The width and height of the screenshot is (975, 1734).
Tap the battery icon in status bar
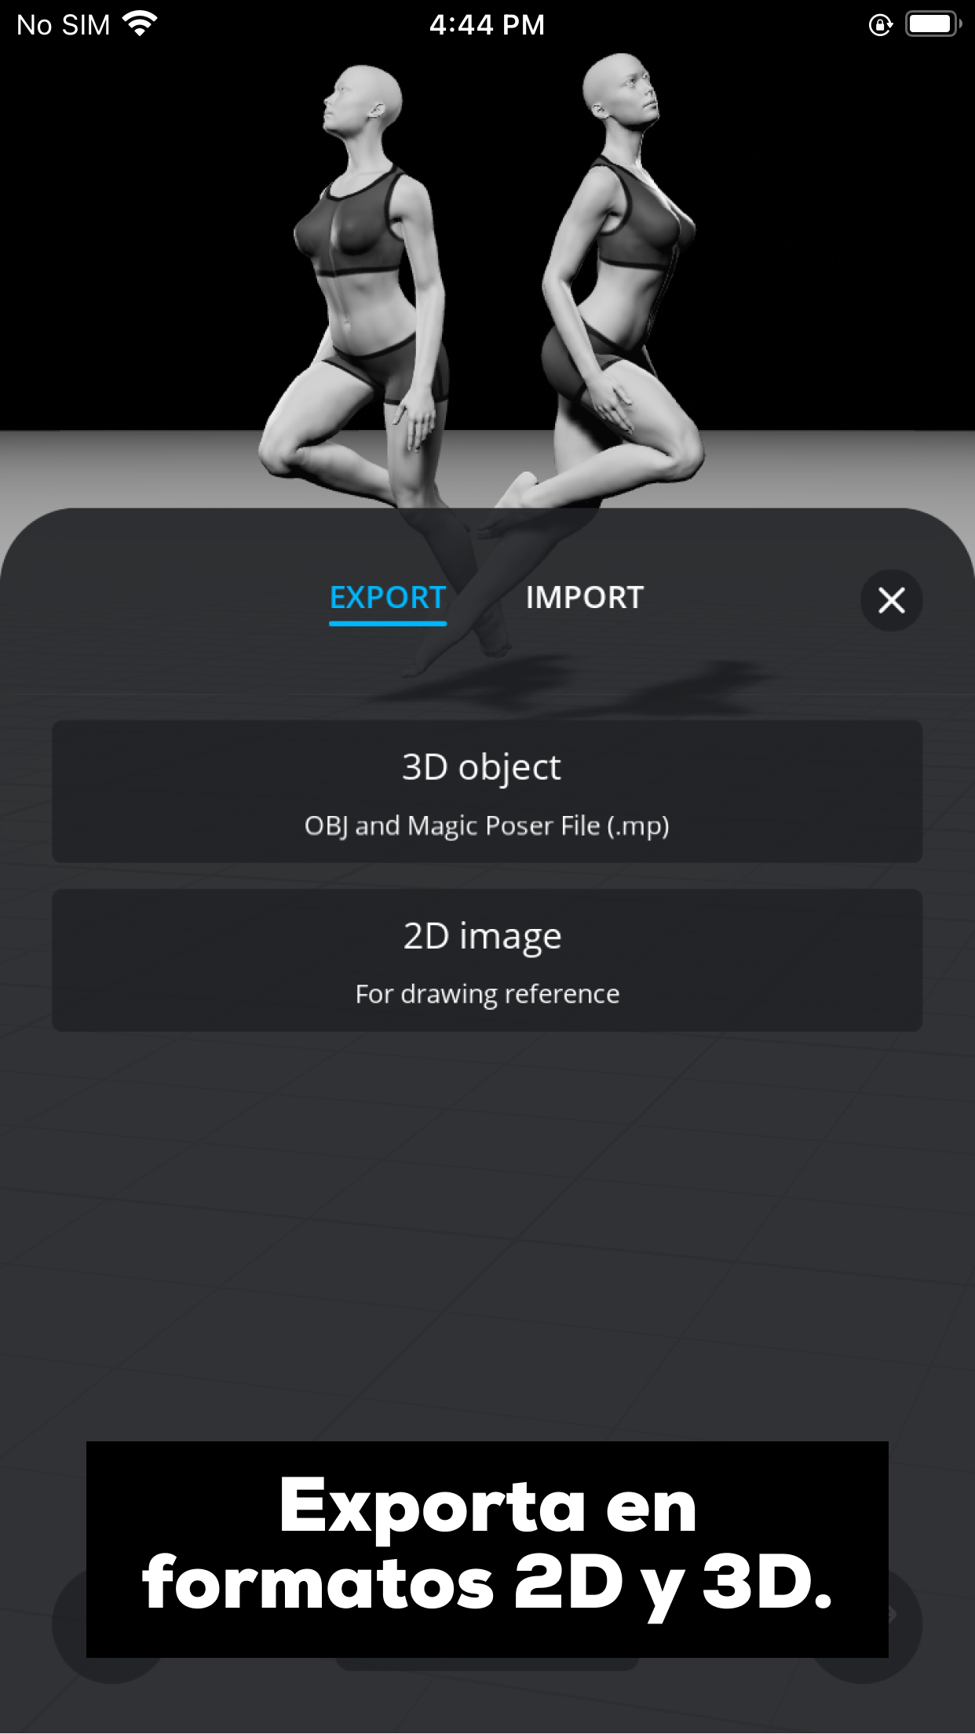(933, 24)
